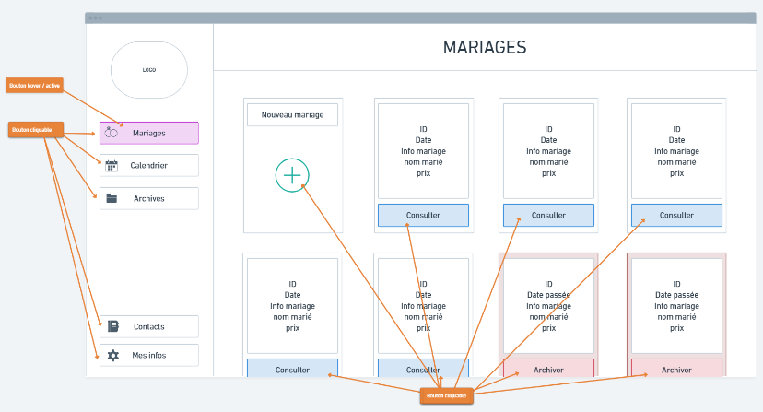Click the info box of the top-right wedding card
763x412 pixels.
[676, 151]
